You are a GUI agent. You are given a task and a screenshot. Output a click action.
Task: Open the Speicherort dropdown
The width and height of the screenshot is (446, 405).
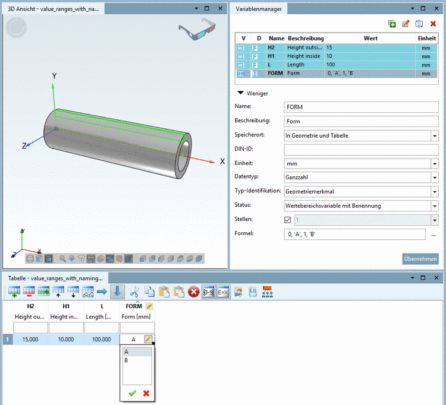click(x=435, y=135)
